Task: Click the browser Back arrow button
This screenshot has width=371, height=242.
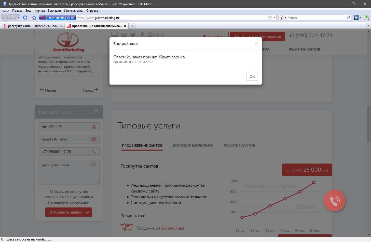Action: [6, 18]
